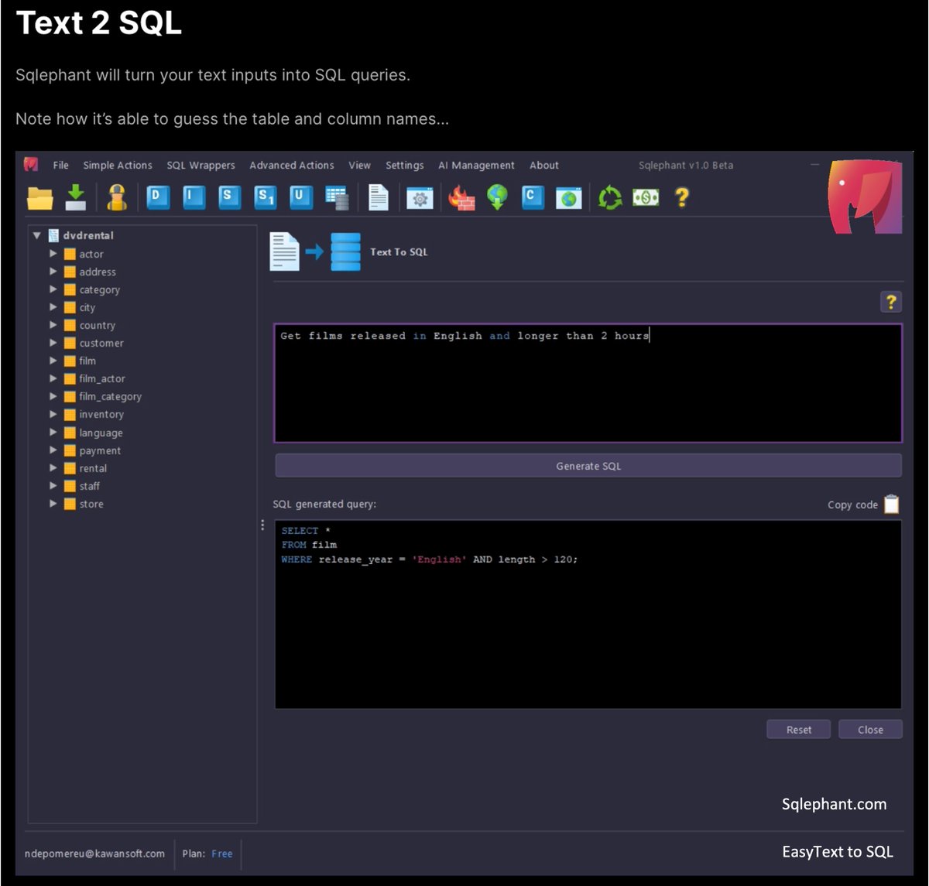
Task: Expand the actor table node
Action: tap(53, 253)
